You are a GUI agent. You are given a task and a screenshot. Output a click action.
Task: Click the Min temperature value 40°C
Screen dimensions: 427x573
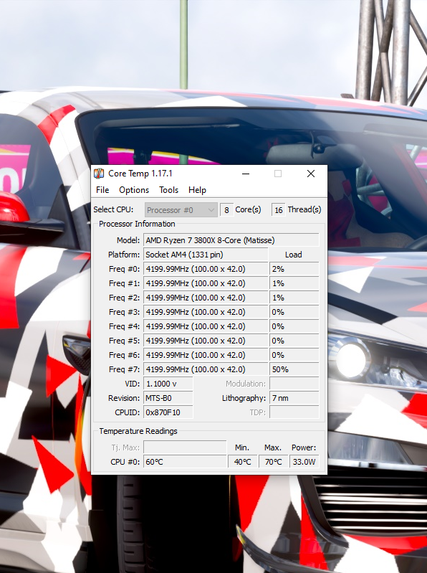click(242, 462)
